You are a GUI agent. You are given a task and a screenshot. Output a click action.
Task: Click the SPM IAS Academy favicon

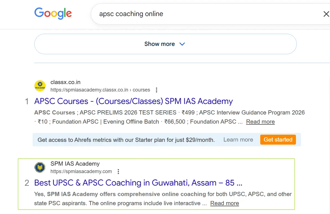[40, 167]
